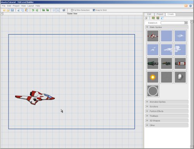Select the first cloud thumbnail in second row
The image size is (194, 149).
pyautogui.click(x=153, y=50)
